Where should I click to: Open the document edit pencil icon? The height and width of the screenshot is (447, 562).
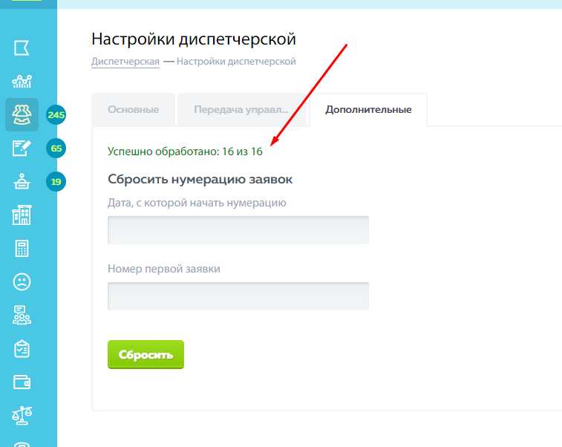(22, 148)
